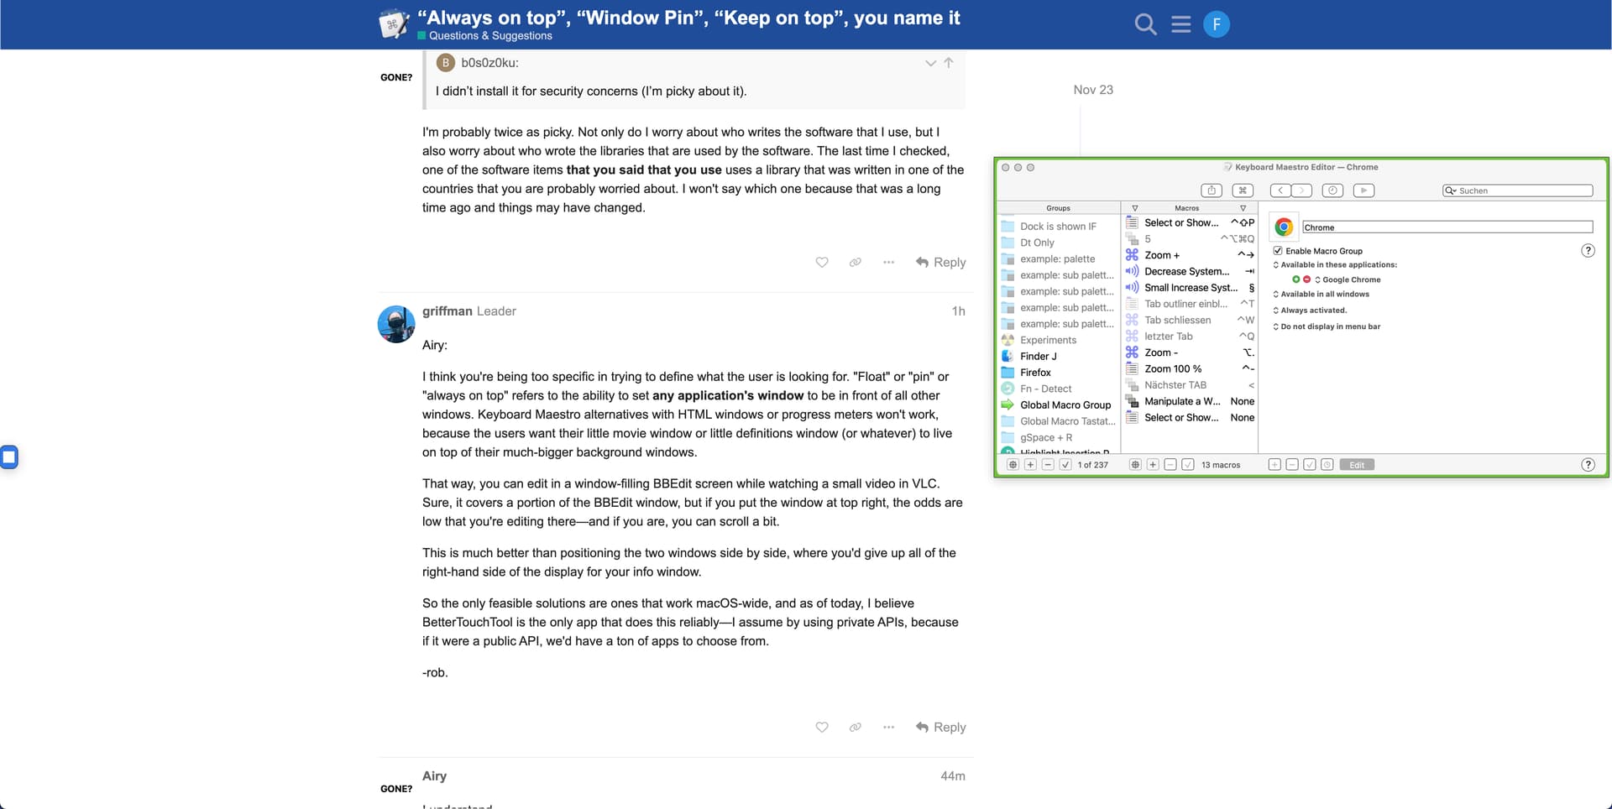Click the enable checkmark button beside 1 of 237
Screen dimensions: 1612x809
tap(1065, 464)
